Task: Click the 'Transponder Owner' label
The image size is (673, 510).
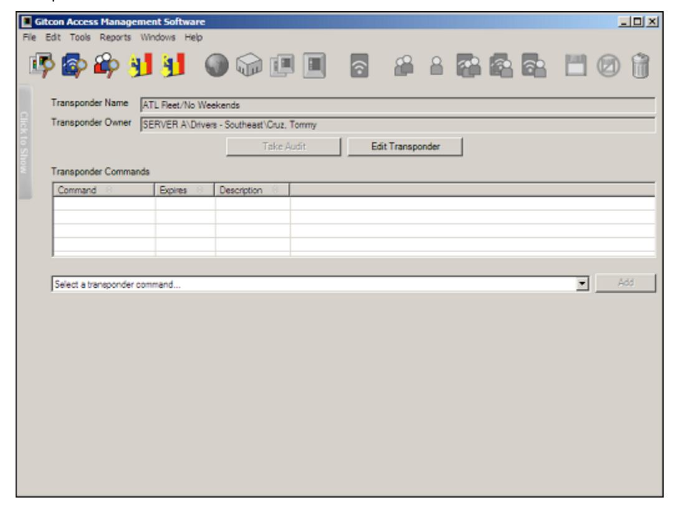Action: 92,123
